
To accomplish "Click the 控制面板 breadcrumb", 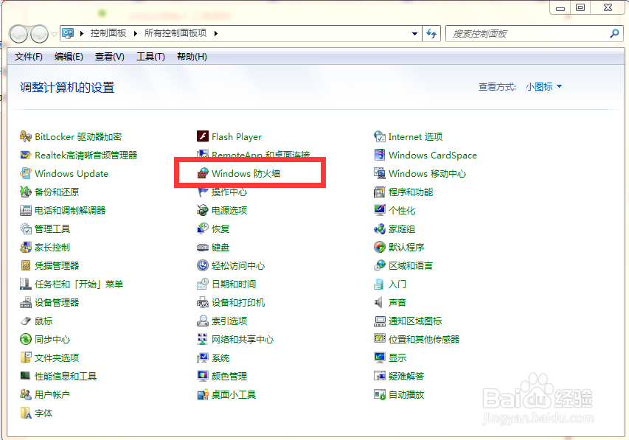I will (x=108, y=33).
